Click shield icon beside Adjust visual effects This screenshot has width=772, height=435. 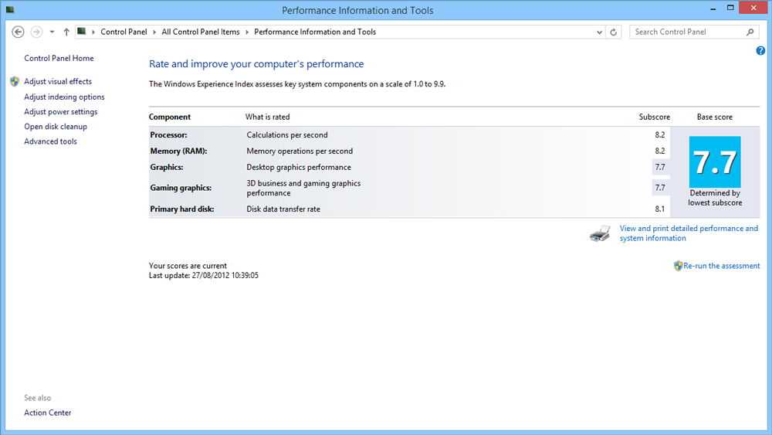pyautogui.click(x=15, y=81)
